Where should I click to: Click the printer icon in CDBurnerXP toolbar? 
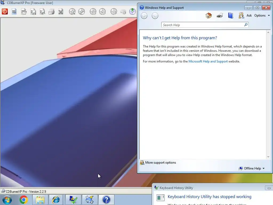51,12
